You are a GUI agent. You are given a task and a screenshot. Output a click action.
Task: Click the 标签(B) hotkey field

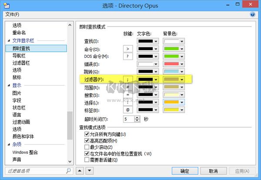pyautogui.click(x=128, y=110)
